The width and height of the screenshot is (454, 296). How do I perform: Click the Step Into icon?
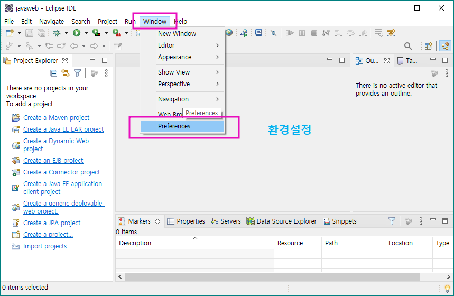pos(338,33)
